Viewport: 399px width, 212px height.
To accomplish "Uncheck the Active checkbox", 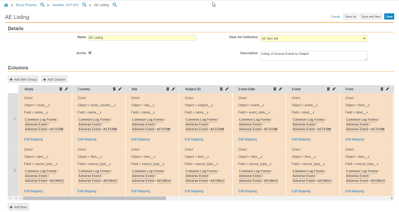I will click(90, 53).
